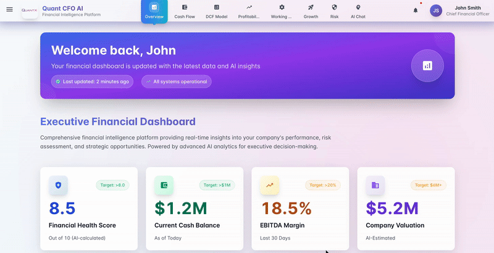Open the DCF Model tab
This screenshot has height=253, width=494.
tap(217, 11)
